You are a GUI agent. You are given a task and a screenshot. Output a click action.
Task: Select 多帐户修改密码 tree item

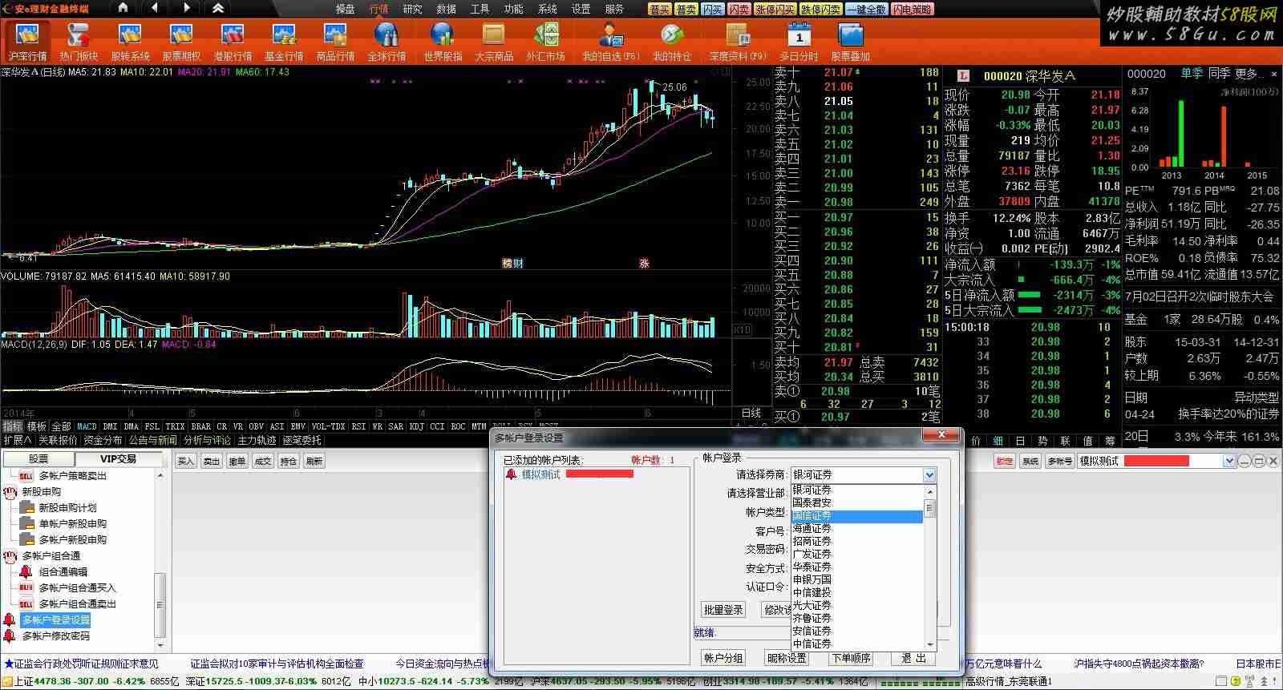click(x=56, y=636)
